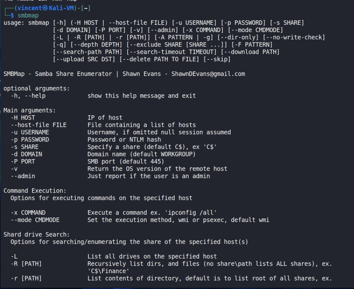Click the "--admin" option under Main arguments

tap(23, 176)
